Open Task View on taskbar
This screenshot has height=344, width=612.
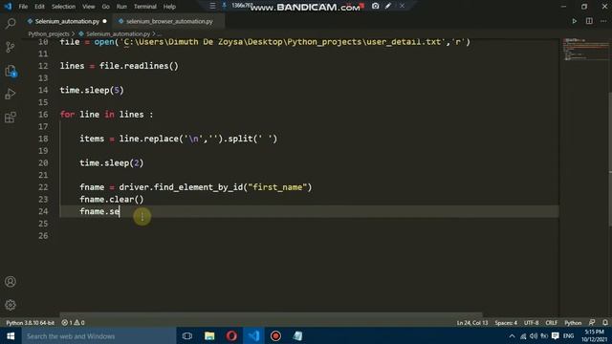point(187,335)
